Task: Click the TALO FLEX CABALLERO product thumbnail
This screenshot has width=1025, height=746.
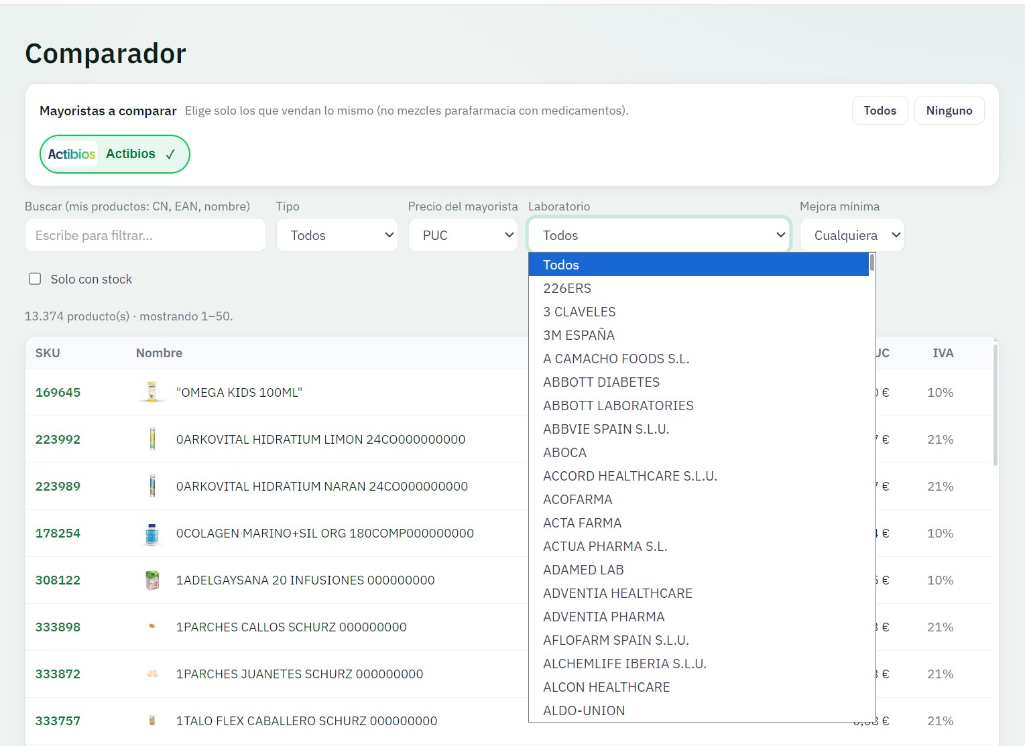Action: [152, 721]
